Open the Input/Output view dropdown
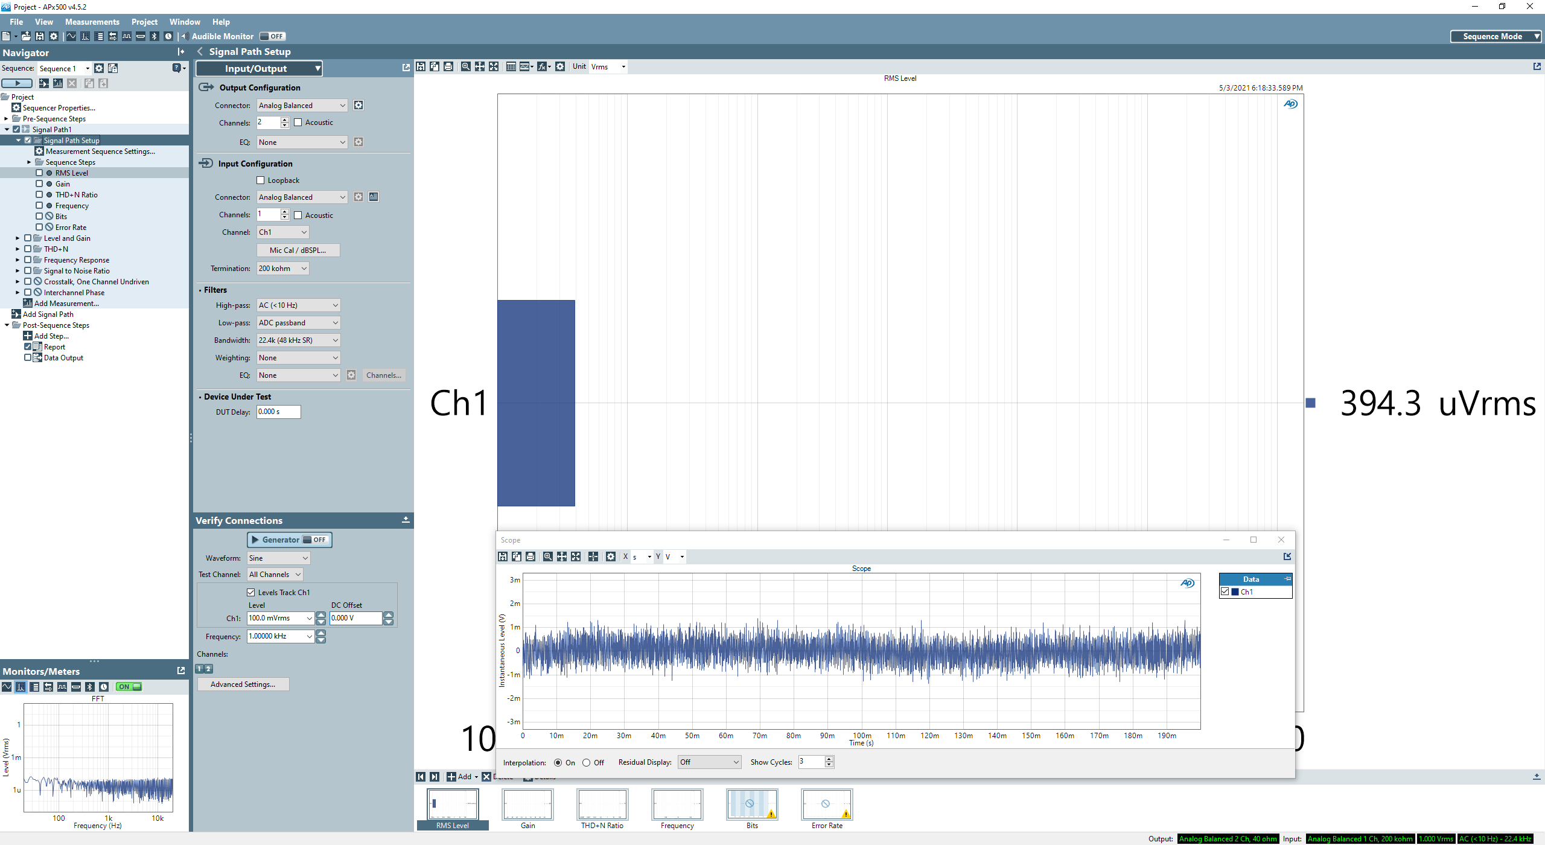Screen dimensions: 1545x845 tap(259, 69)
